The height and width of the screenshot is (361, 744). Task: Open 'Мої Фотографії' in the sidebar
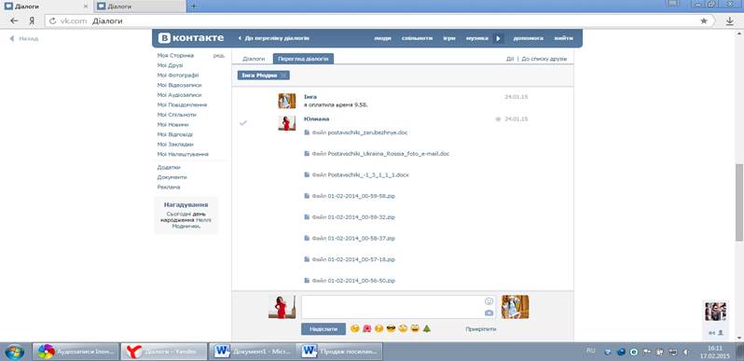(x=178, y=76)
